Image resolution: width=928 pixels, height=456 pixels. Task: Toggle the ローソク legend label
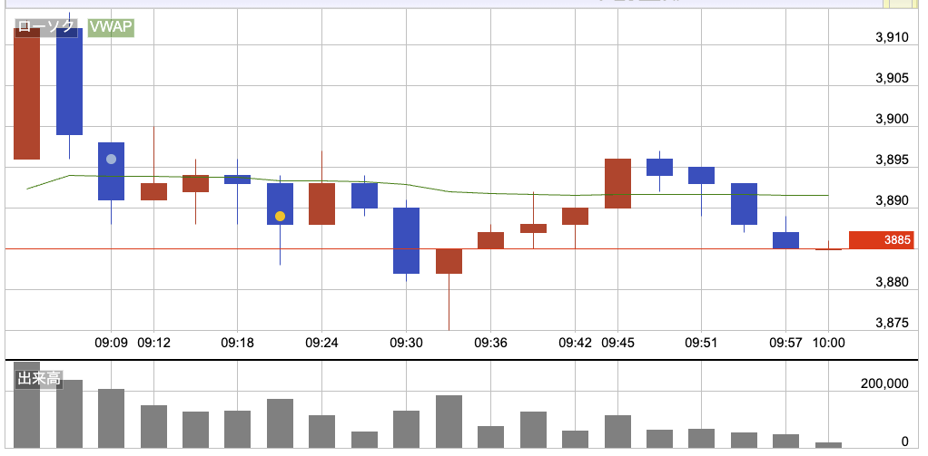pyautogui.click(x=46, y=26)
